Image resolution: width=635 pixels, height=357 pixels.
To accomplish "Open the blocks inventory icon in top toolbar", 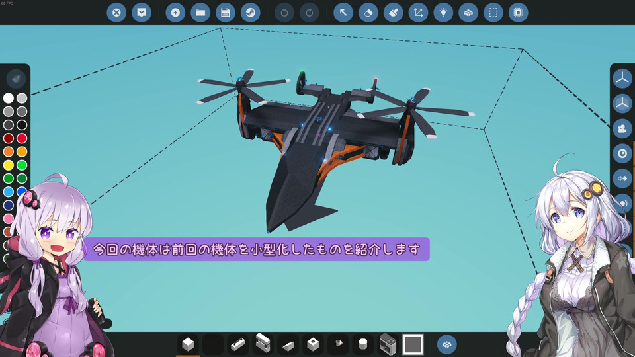I will point(468,13).
